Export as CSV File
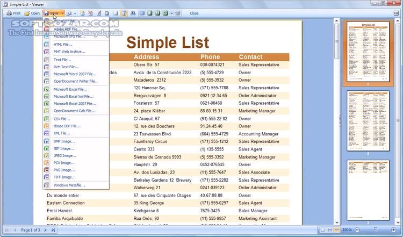Viewport: 403px width, 237px height. point(61,119)
